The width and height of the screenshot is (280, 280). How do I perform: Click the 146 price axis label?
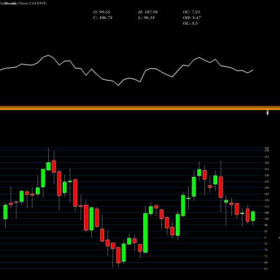267,163
